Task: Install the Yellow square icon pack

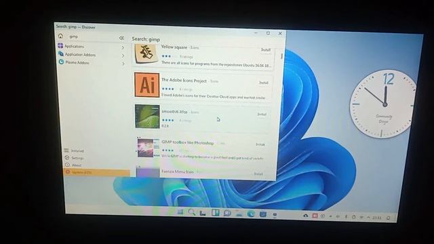Action: click(x=266, y=49)
